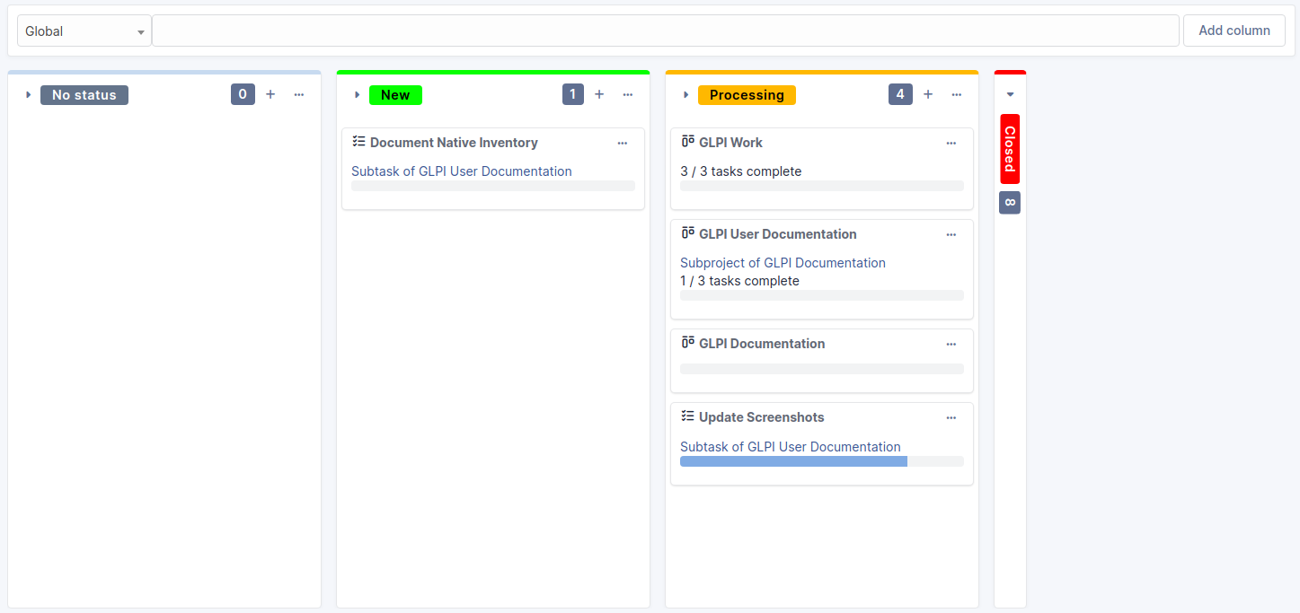Open No status column options menu

click(x=299, y=94)
